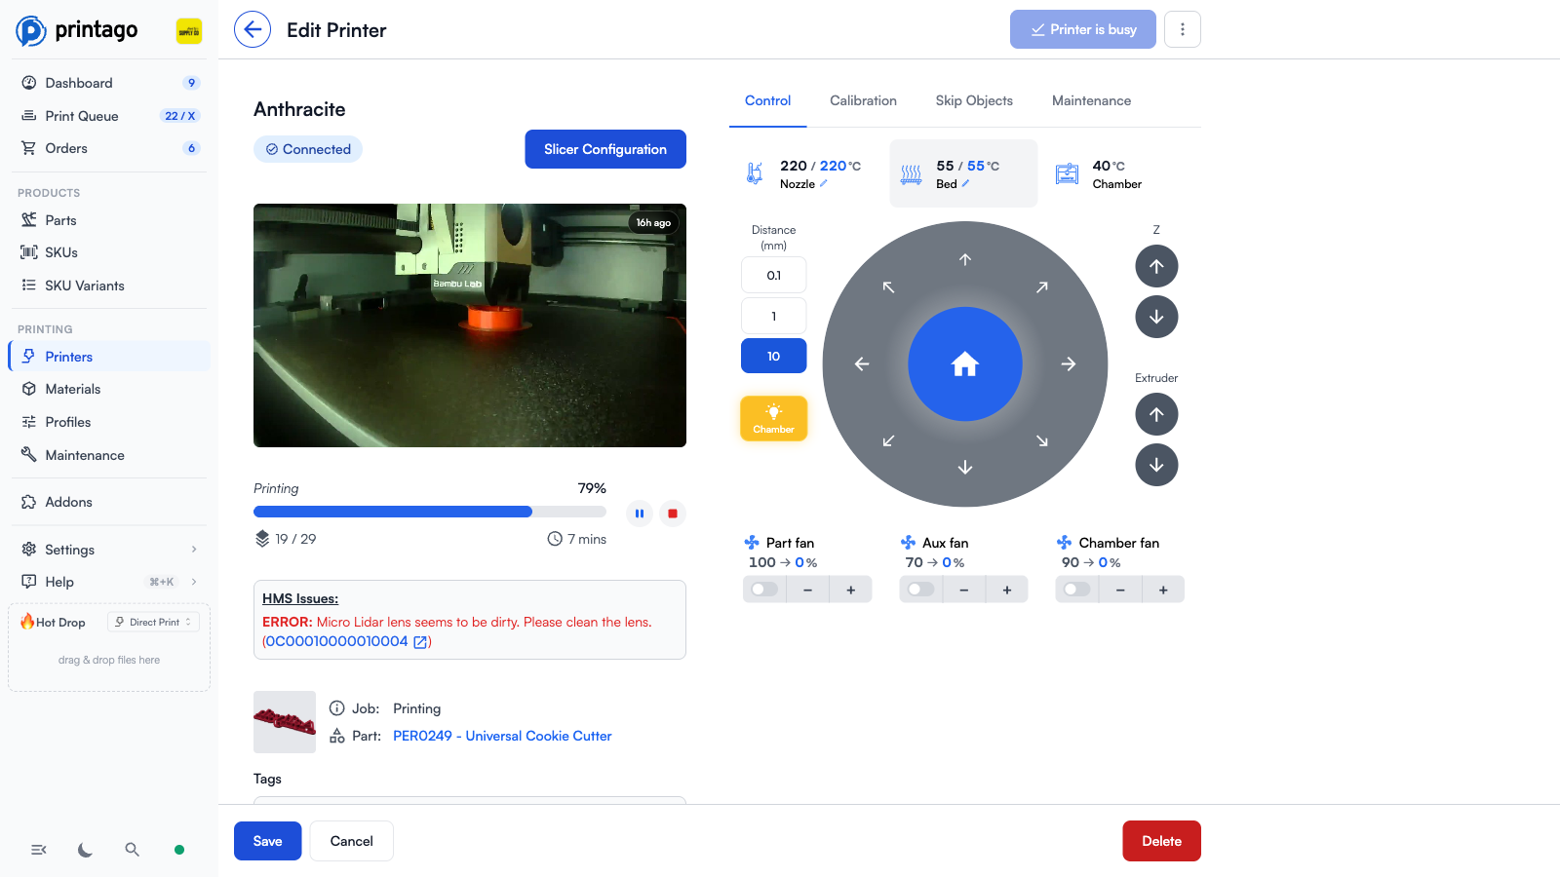Open the cookie cutter part thumbnail
Image resolution: width=1560 pixels, height=877 pixels.
[285, 722]
